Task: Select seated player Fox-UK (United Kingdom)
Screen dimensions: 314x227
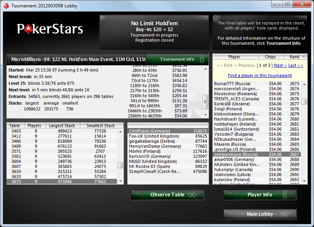Action: (168, 136)
